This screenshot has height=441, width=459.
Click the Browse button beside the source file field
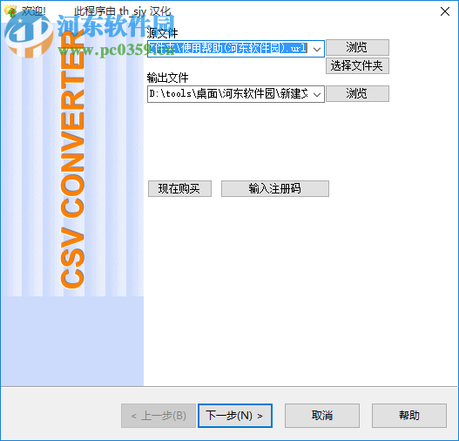[357, 47]
